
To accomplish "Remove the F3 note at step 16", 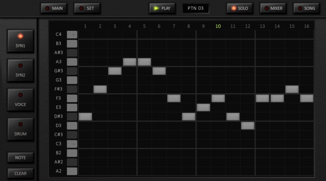I will click(x=307, y=99).
